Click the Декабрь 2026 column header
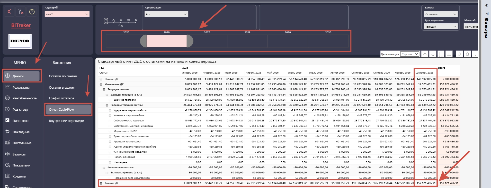Viewport: 491px width, 188px height. click(x=425, y=72)
